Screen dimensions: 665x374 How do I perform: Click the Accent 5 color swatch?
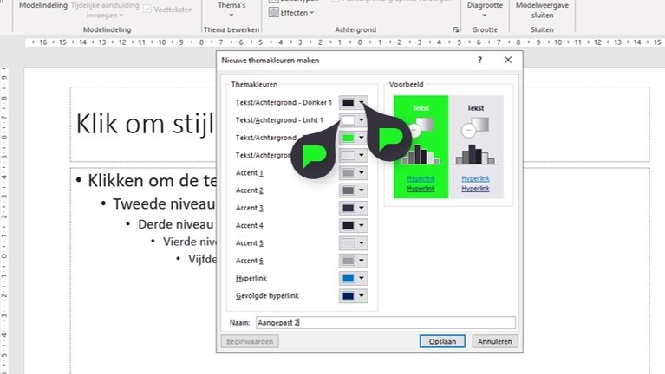349,243
